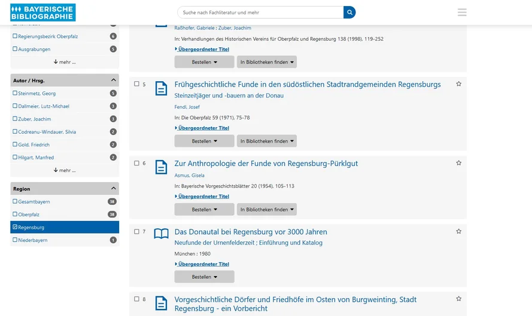Expand Übergeordneter Titel for result 5
This screenshot has height=316, width=532.
click(202, 128)
